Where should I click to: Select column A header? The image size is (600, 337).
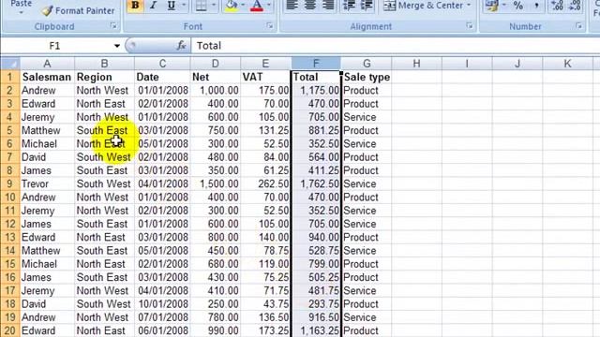[x=47, y=64]
